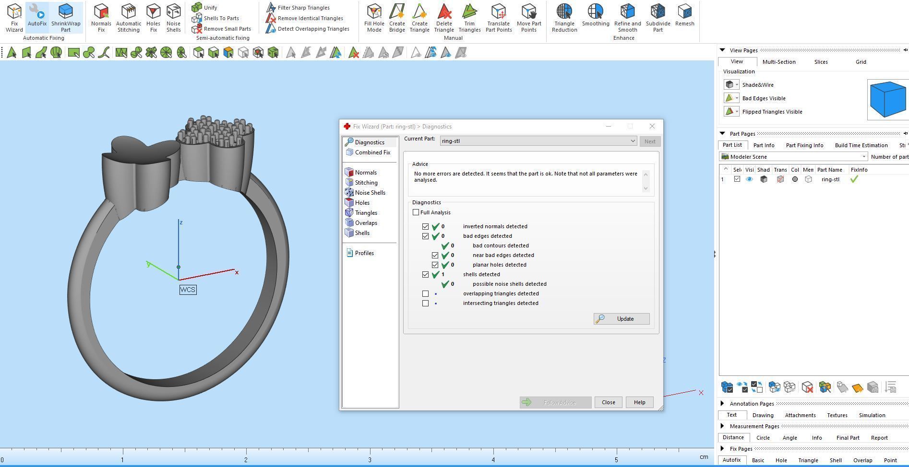Open the Slices tab
This screenshot has width=909, height=467.
(821, 62)
